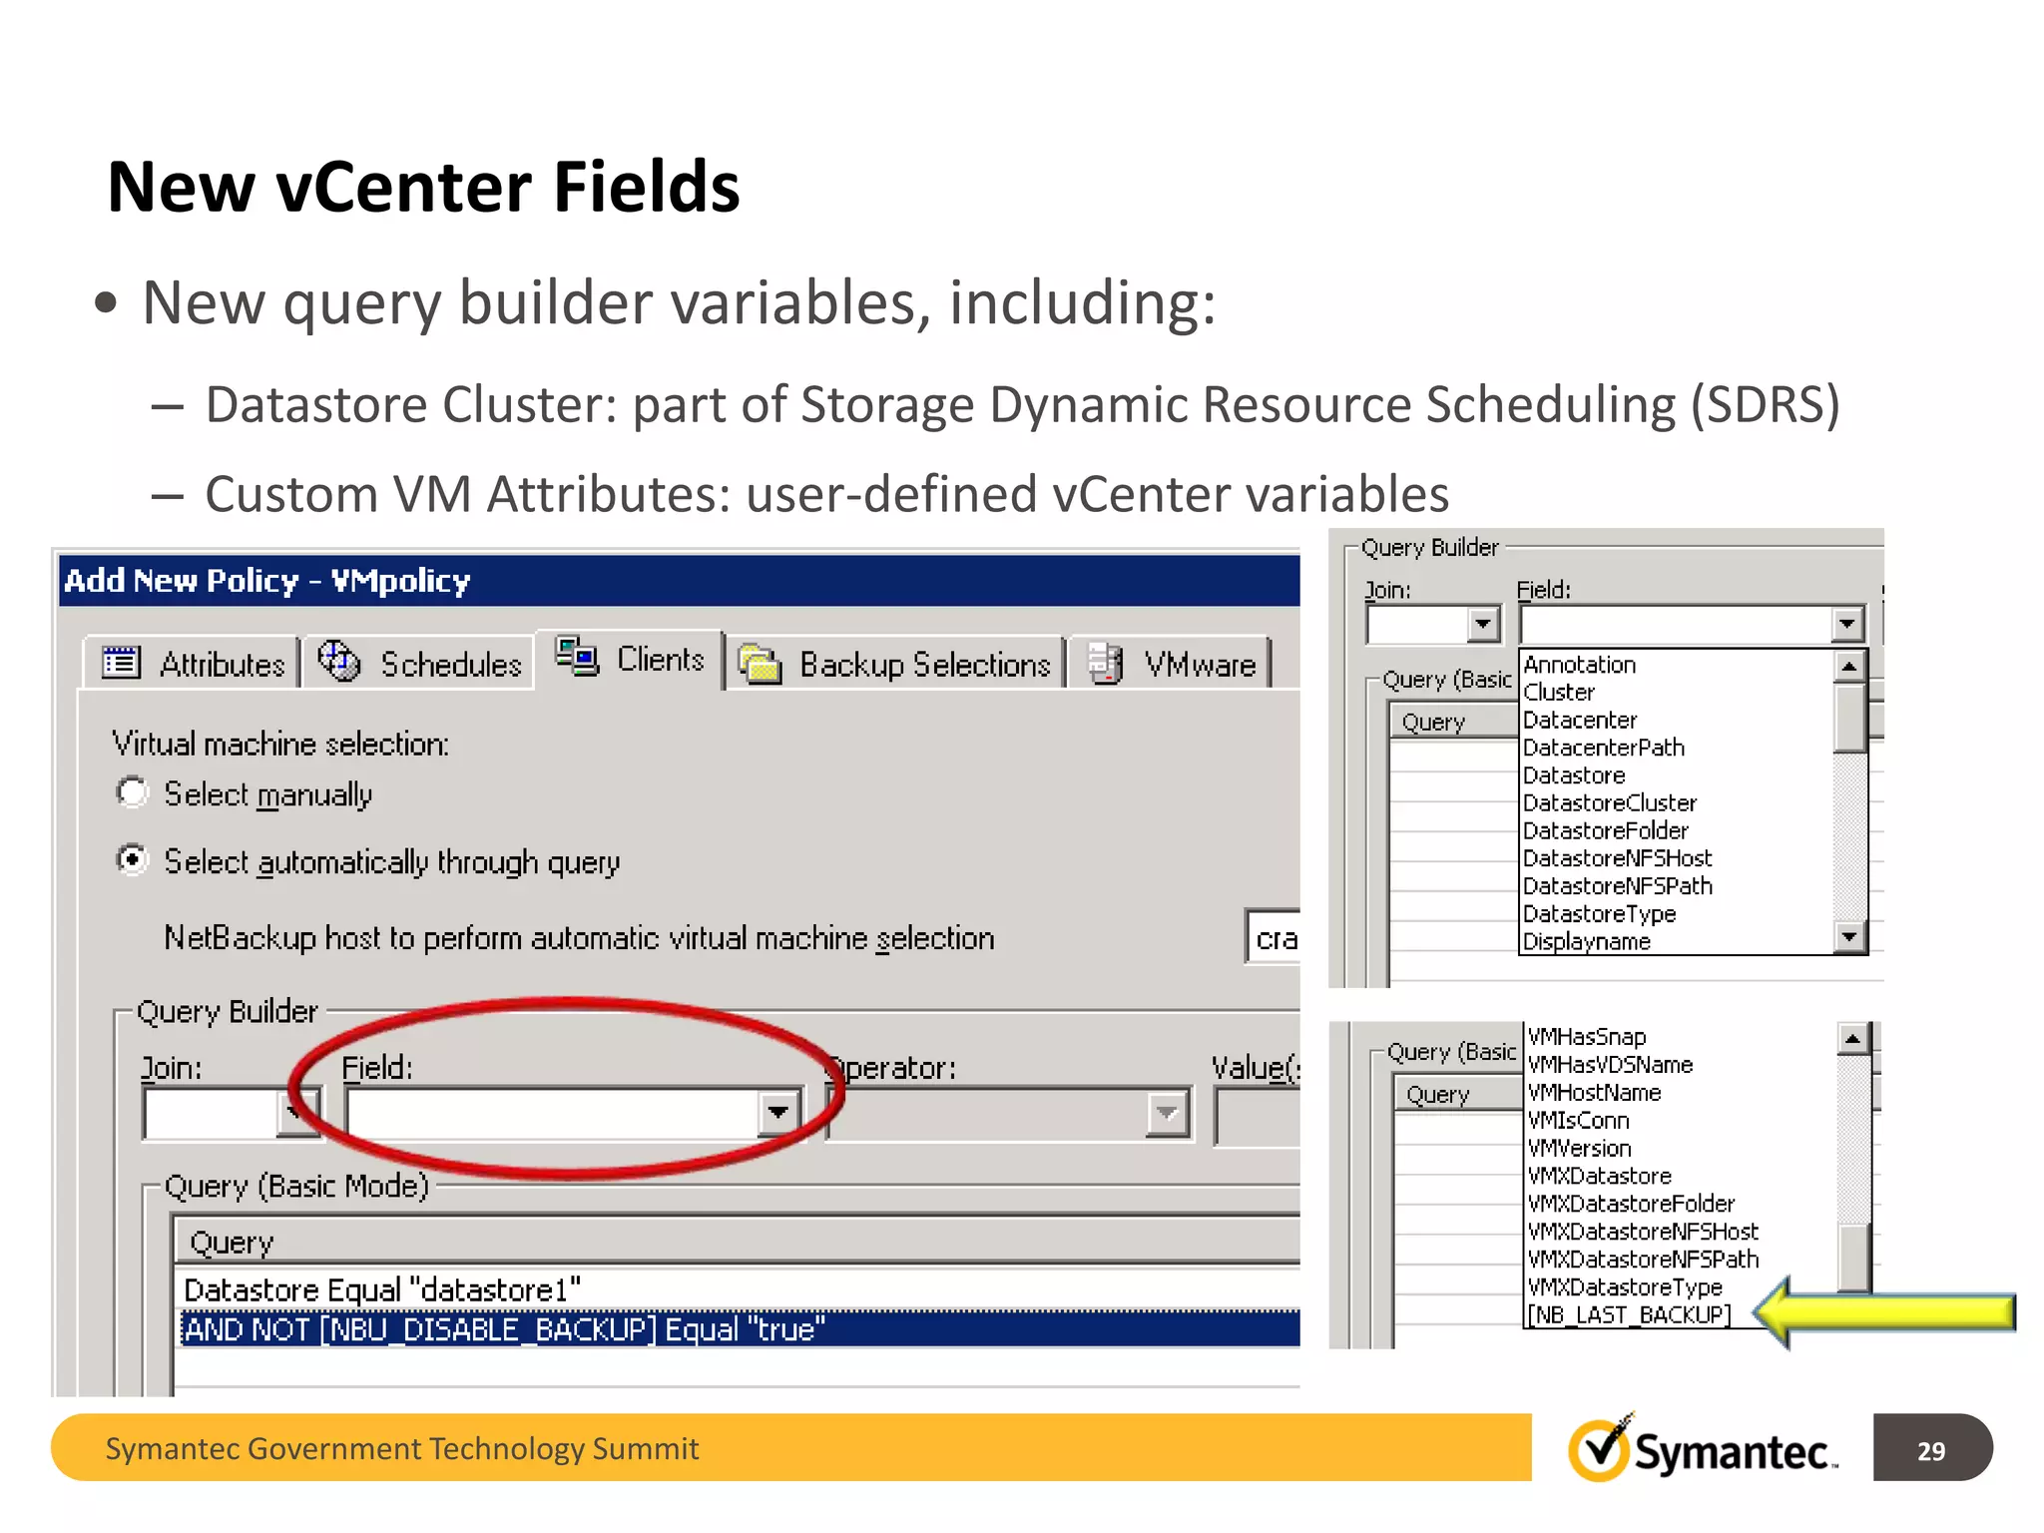The image size is (2044, 1533).
Task: Click the top field list scrollbar thumb
Action: (x=1850, y=718)
